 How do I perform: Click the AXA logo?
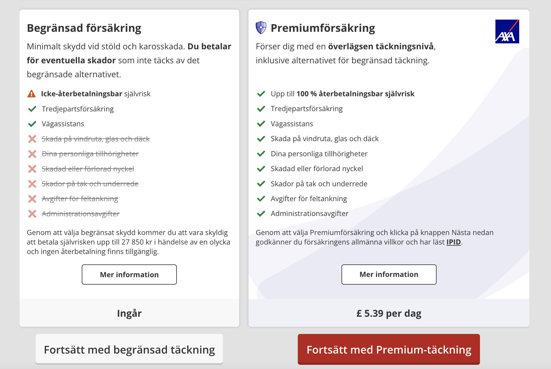tap(507, 31)
